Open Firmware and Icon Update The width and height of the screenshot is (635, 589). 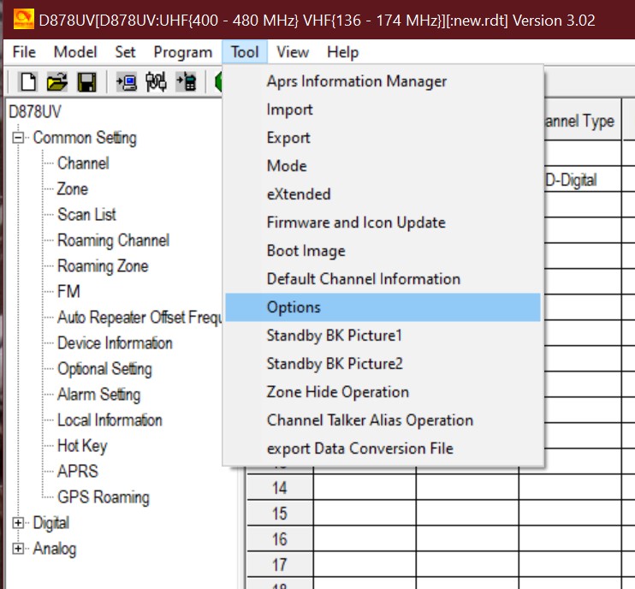pyautogui.click(x=383, y=223)
